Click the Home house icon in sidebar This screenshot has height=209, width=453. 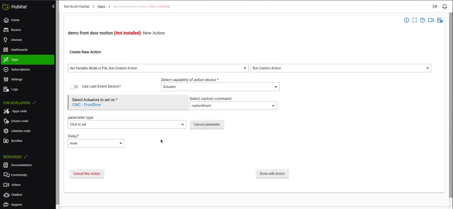6,20
